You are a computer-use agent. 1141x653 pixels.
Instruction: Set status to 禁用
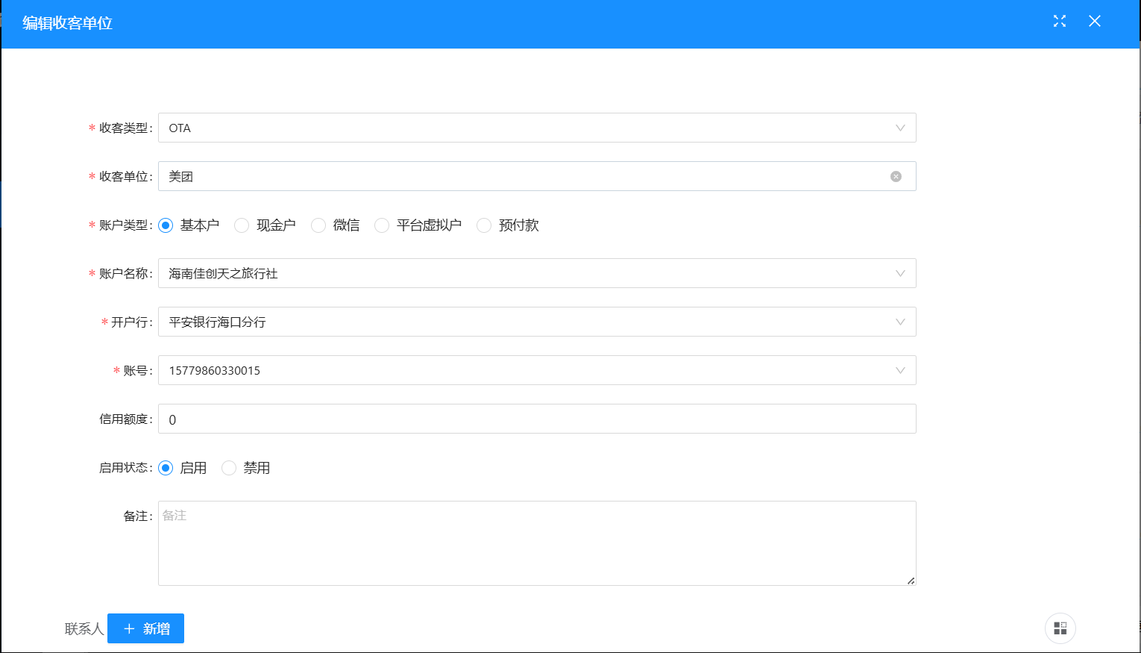(x=229, y=468)
